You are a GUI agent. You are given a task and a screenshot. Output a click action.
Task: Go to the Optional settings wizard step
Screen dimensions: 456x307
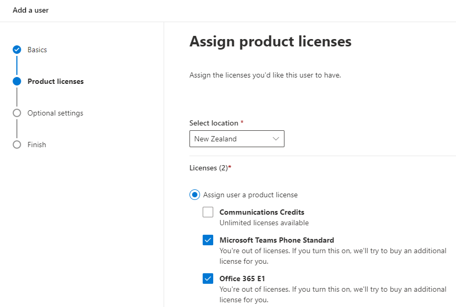pyautogui.click(x=55, y=113)
